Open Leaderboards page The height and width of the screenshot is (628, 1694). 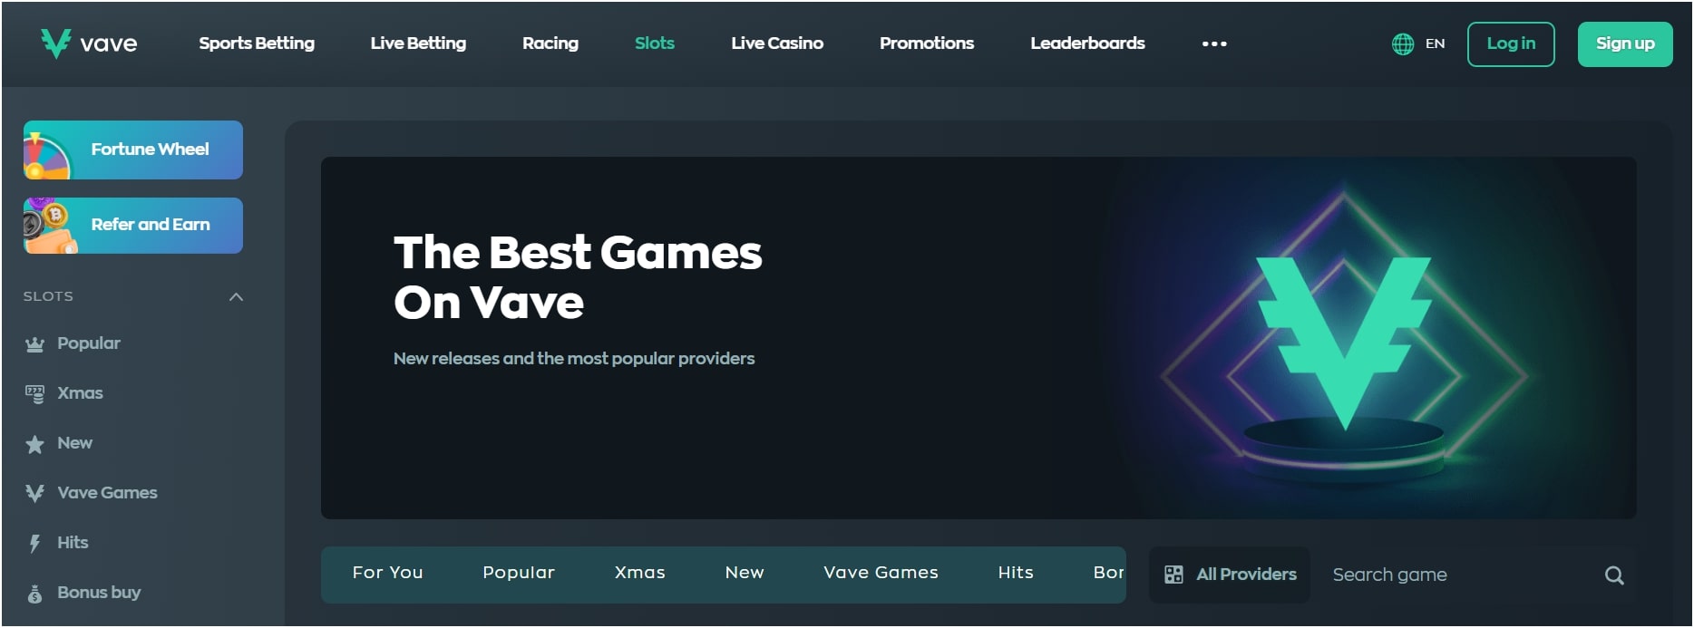click(x=1087, y=43)
